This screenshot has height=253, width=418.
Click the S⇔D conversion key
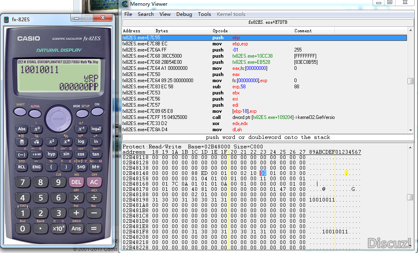coord(81,167)
